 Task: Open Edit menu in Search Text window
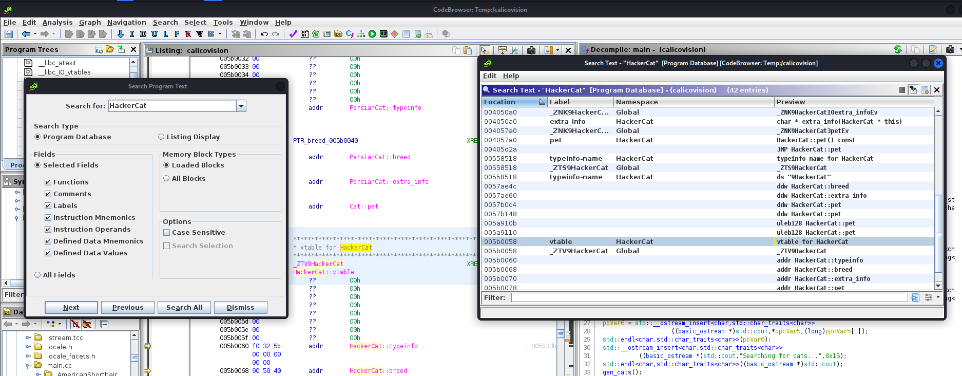tap(489, 76)
